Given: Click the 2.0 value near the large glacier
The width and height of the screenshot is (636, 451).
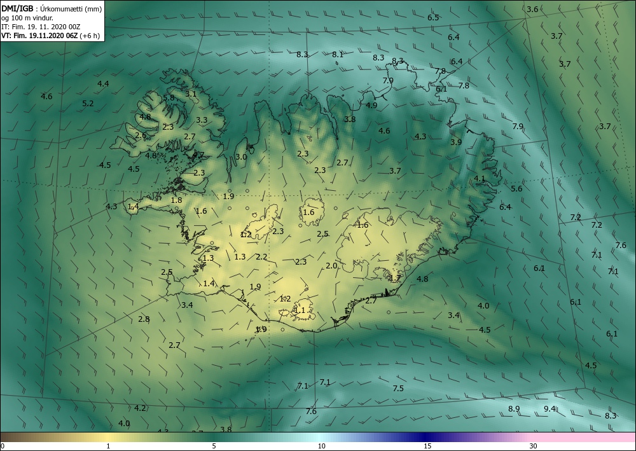Looking at the screenshot, I should coord(331,266).
